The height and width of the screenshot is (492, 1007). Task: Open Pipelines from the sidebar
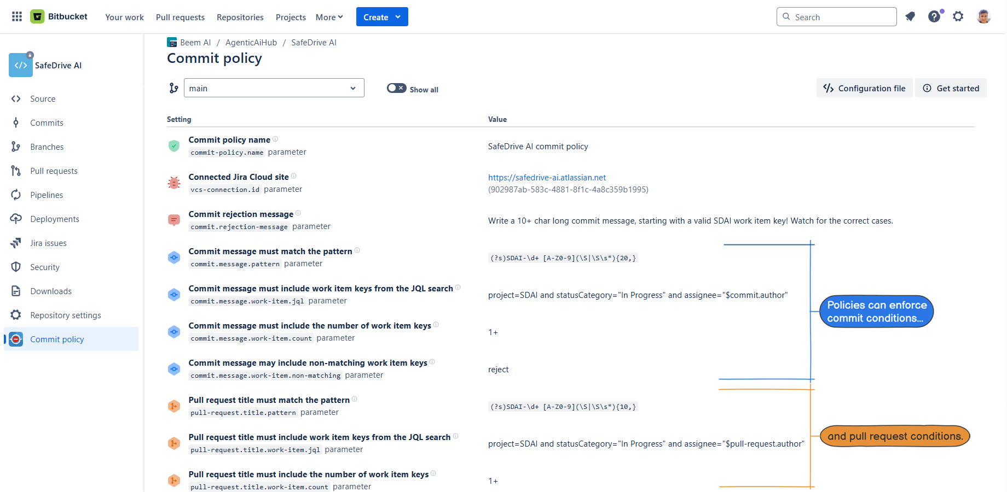click(x=46, y=195)
